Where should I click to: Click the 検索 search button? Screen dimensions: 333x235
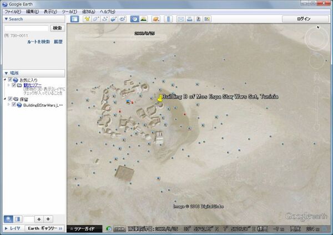[x=57, y=28]
